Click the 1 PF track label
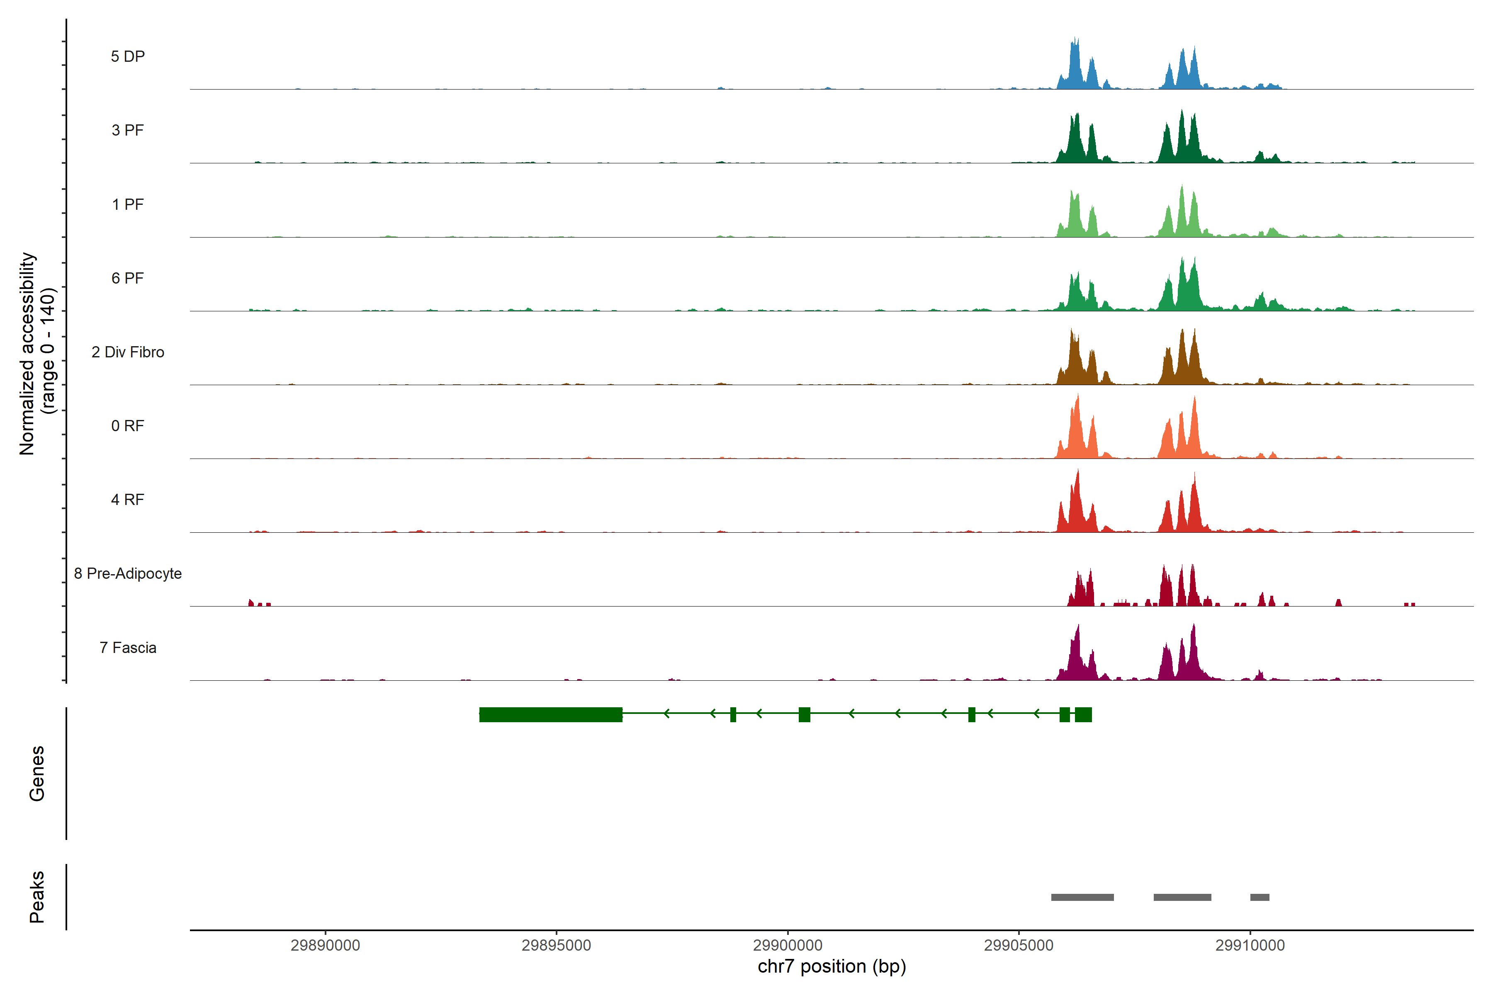Viewport: 1493px width, 995px height. coord(128,204)
